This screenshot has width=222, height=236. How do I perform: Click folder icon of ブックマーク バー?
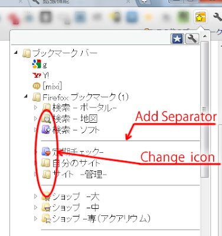pyautogui.click(x=27, y=53)
